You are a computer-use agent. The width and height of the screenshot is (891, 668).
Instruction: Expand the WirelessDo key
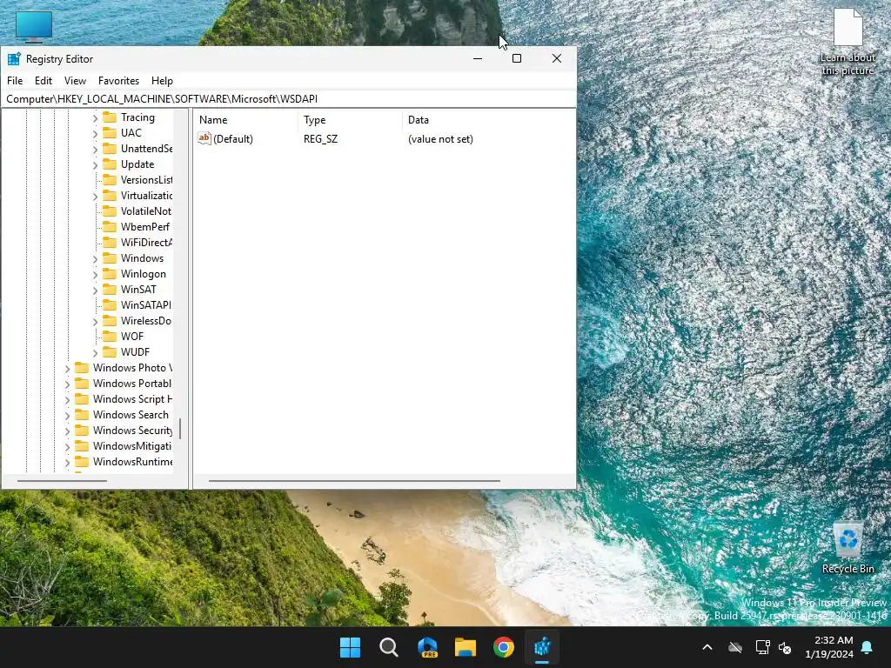tap(95, 322)
